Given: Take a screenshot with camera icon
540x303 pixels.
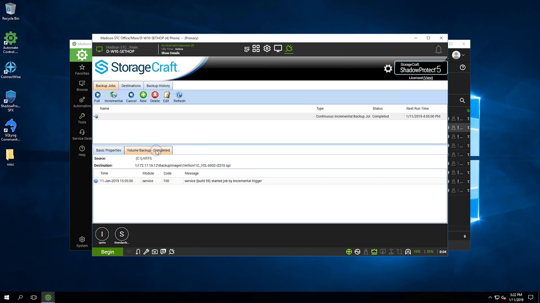Looking at the screenshot, I should point(155,252).
